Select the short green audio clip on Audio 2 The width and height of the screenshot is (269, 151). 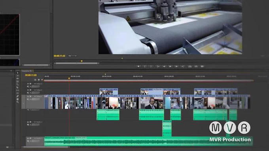167,128
